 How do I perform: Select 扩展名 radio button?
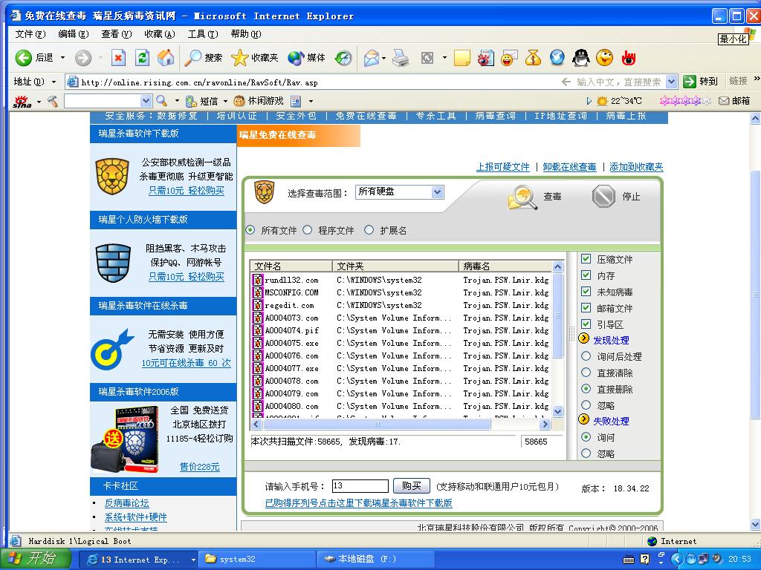click(x=369, y=230)
